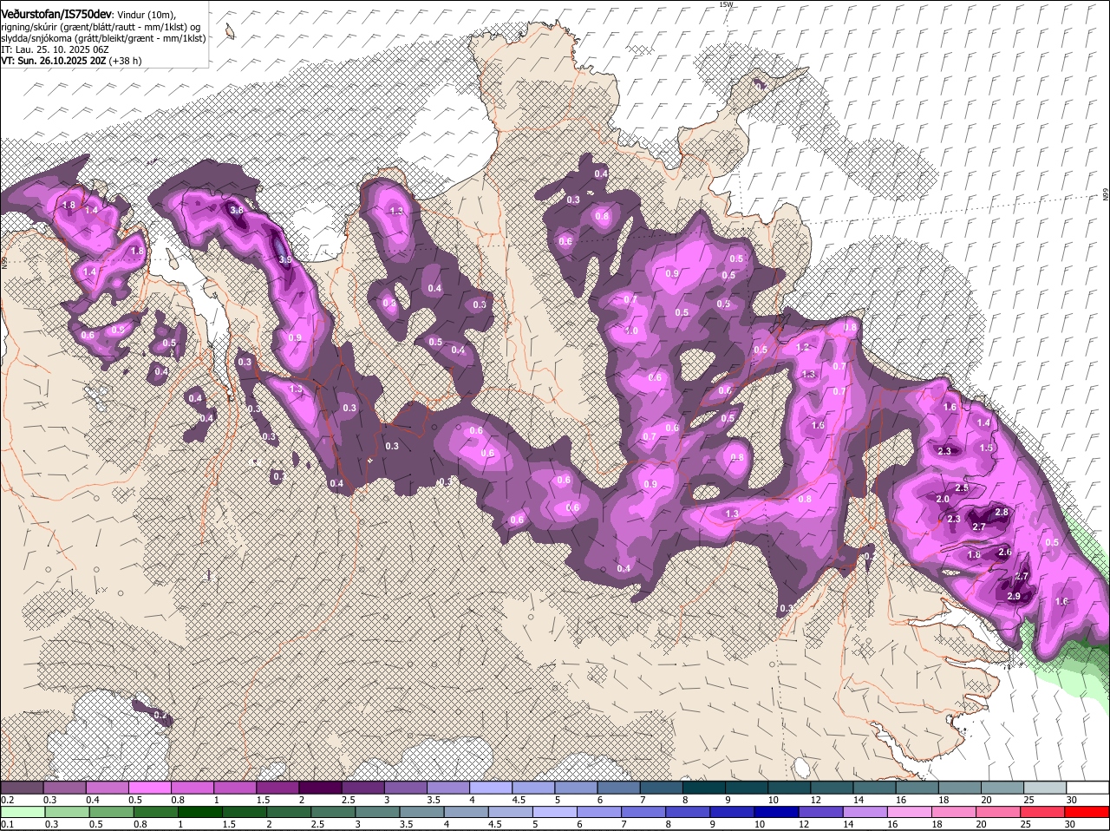Screen dimensions: 1110x831
Task: Click top legend swatch between 25 and 30
Action: tap(1045, 787)
